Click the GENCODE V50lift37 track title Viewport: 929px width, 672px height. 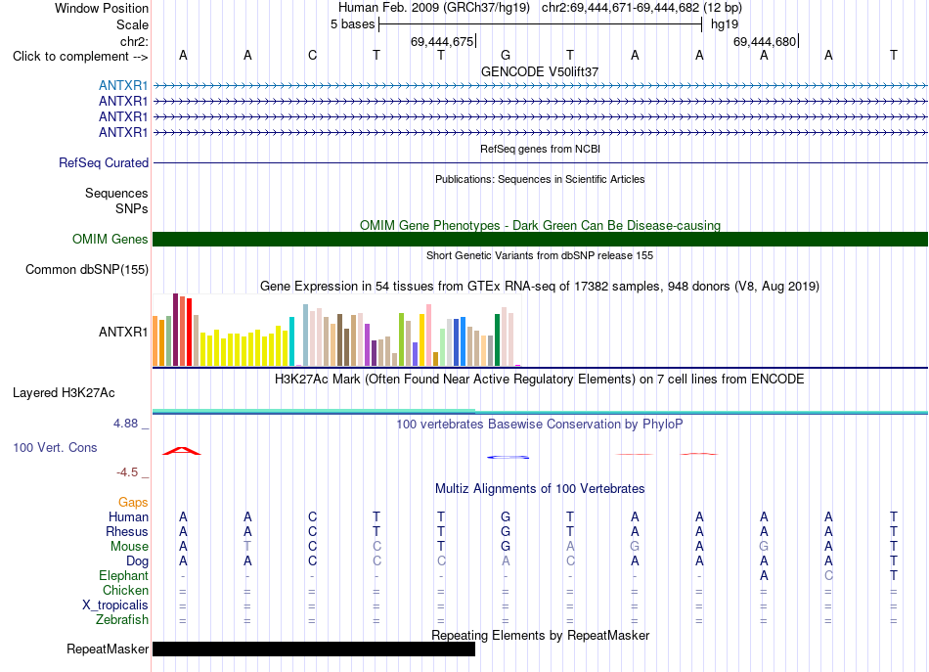(x=540, y=71)
